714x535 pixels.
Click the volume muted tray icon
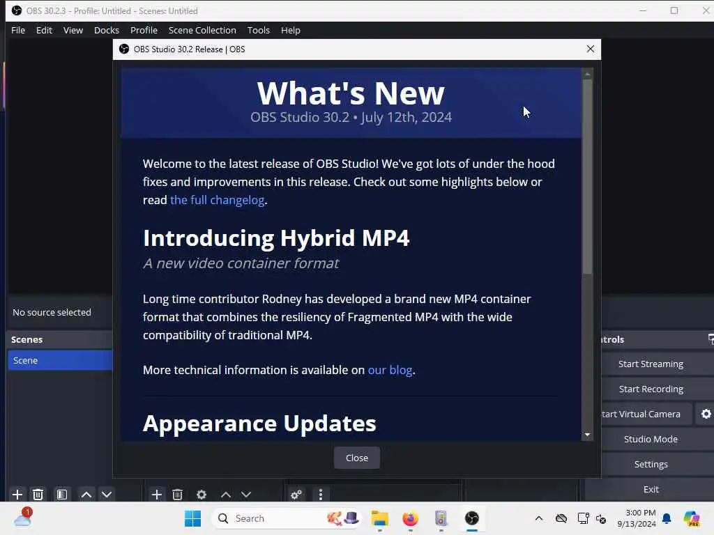pyautogui.click(x=601, y=518)
